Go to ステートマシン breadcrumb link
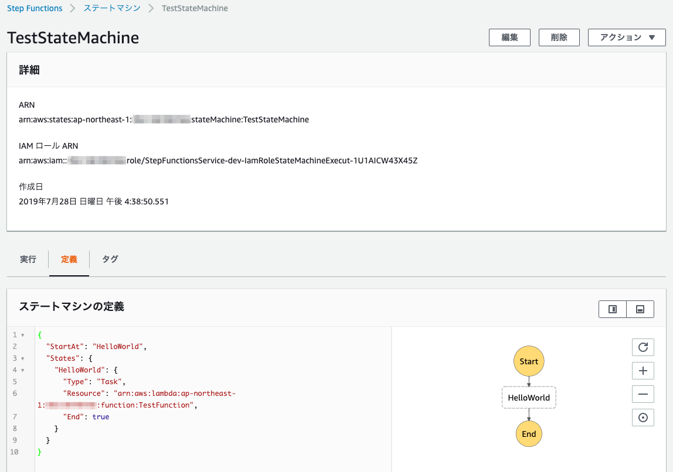Image resolution: width=673 pixels, height=472 pixels. tap(112, 8)
